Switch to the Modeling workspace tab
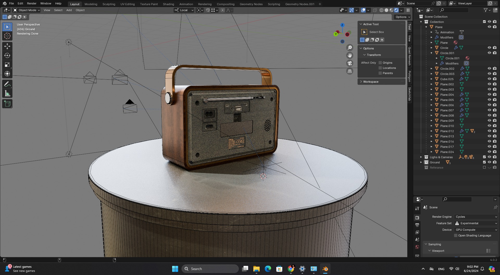Screen dimensions: 500x275 [91, 4]
